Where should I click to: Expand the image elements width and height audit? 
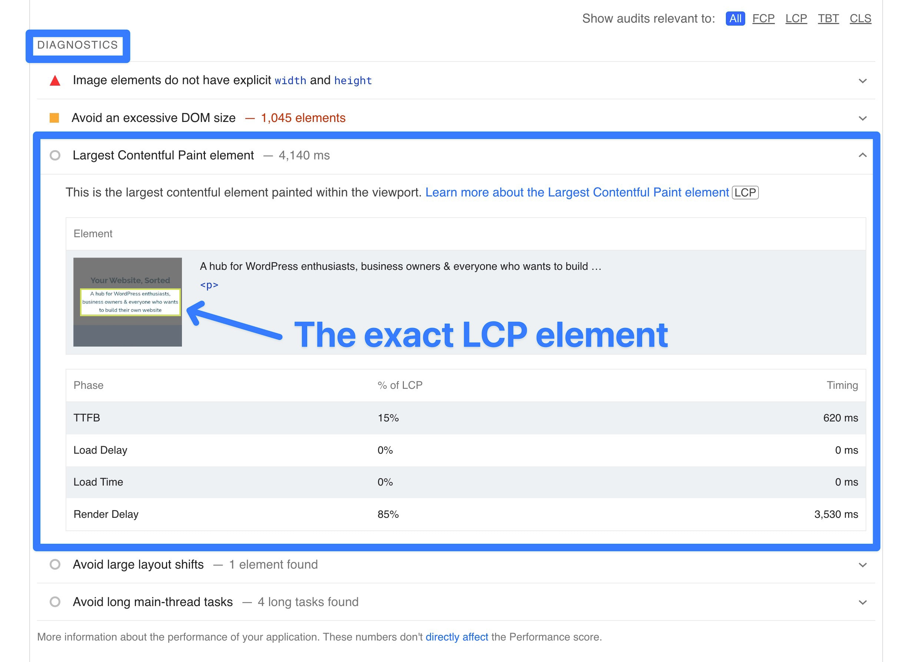pos(862,80)
